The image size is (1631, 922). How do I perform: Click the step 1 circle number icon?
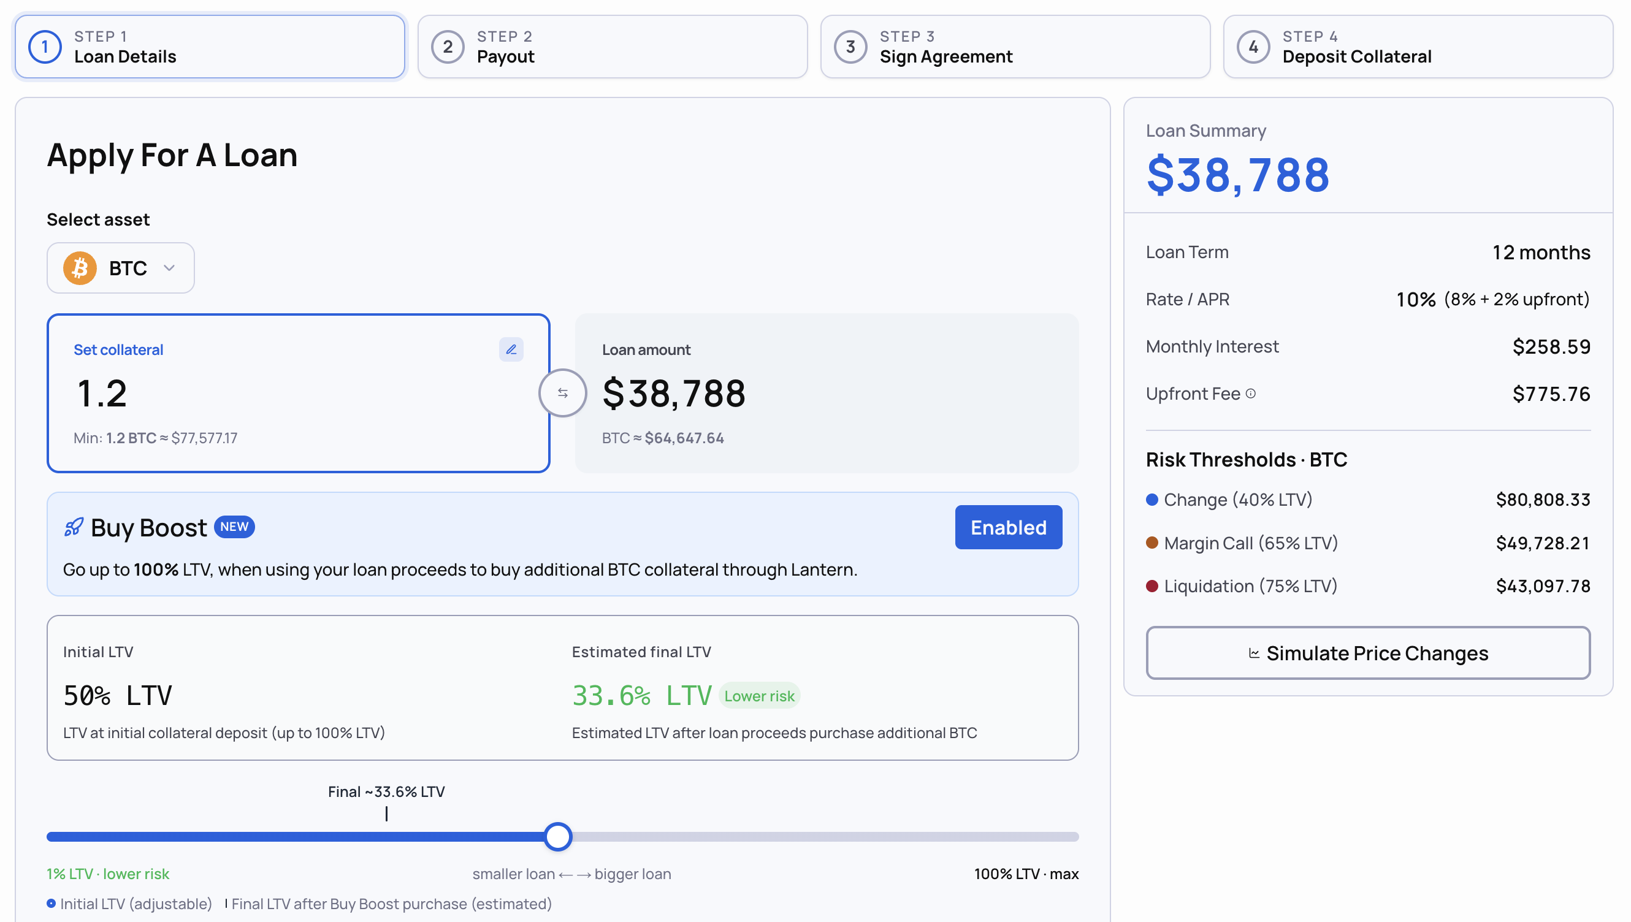(45, 47)
